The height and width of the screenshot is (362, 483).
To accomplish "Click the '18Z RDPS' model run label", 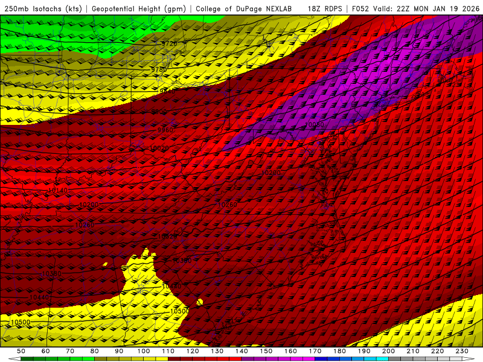I will pos(325,9).
